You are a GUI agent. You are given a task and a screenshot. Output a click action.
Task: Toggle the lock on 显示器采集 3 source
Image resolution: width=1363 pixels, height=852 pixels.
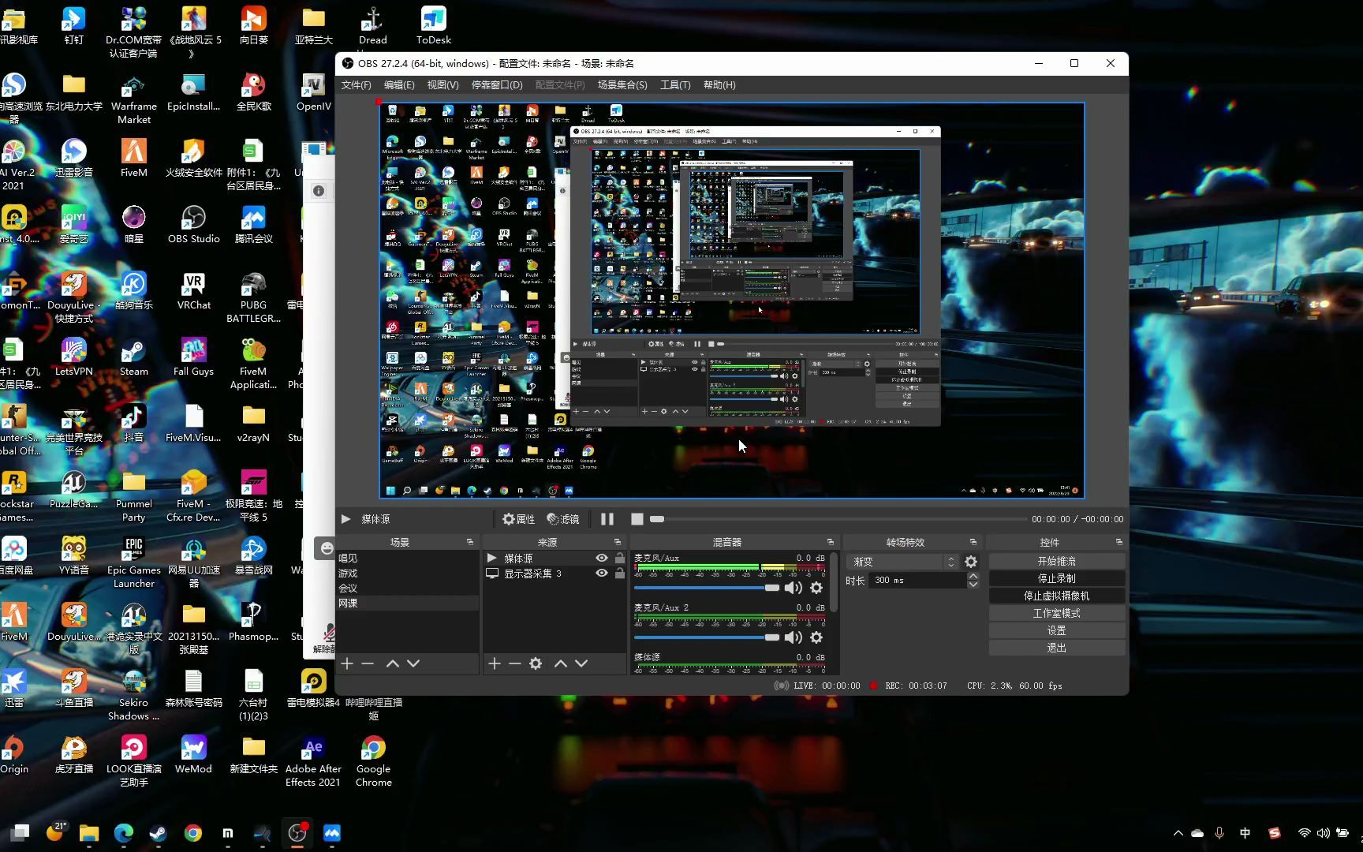pyautogui.click(x=620, y=574)
